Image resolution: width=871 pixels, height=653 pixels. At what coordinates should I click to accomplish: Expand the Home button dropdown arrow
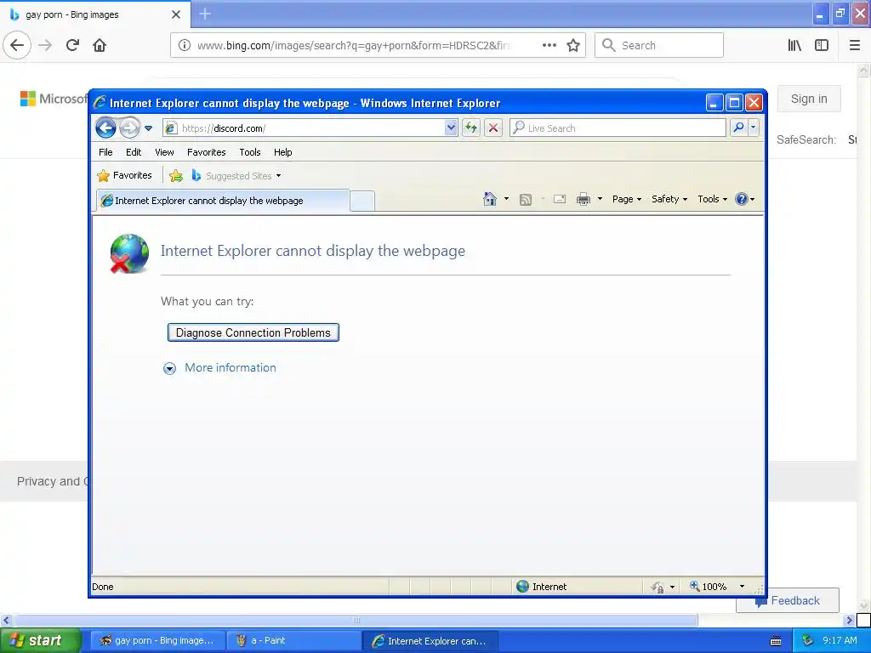(x=506, y=199)
